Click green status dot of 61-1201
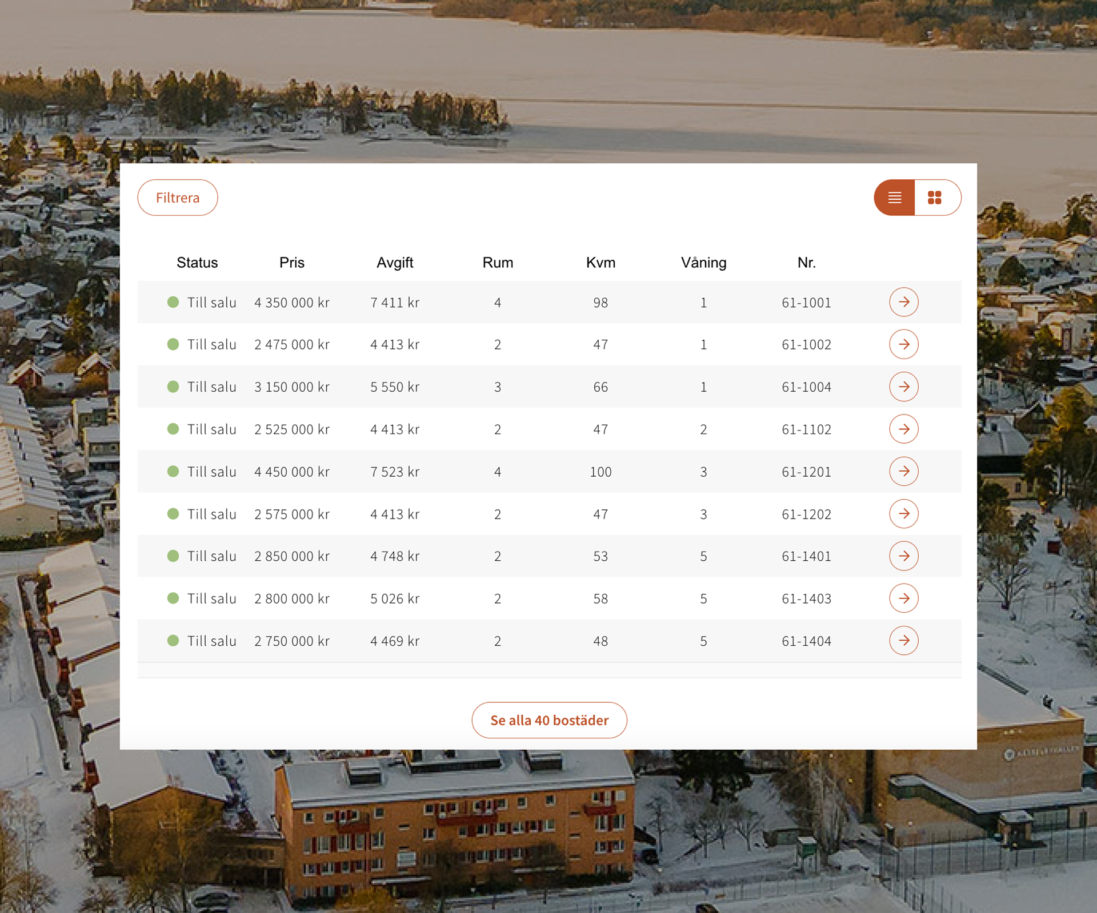This screenshot has width=1097, height=913. [173, 471]
